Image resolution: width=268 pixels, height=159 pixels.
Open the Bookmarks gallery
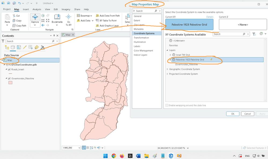pos(57,20)
